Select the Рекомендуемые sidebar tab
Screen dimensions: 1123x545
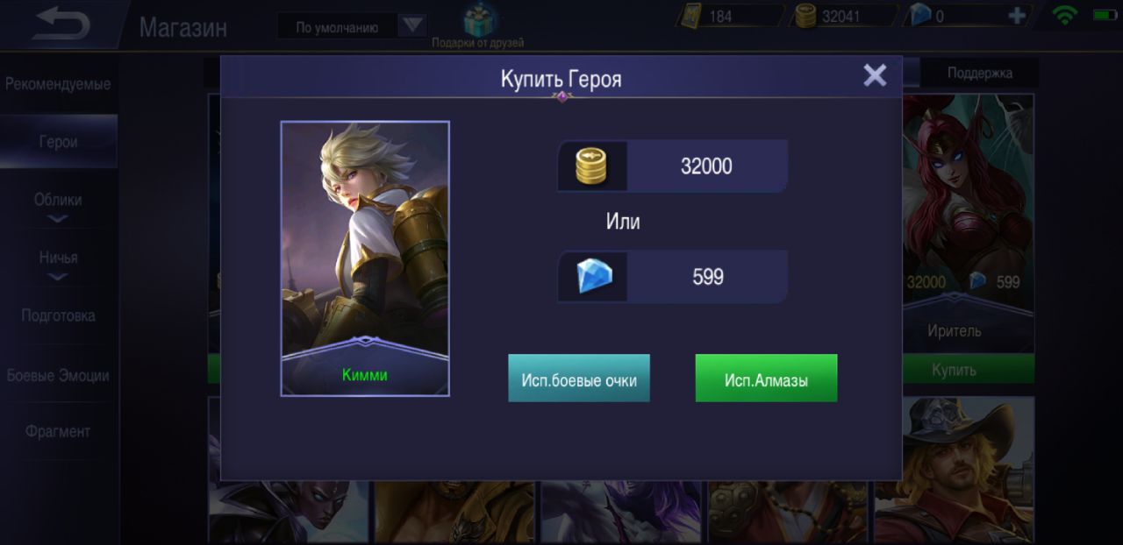tap(58, 84)
